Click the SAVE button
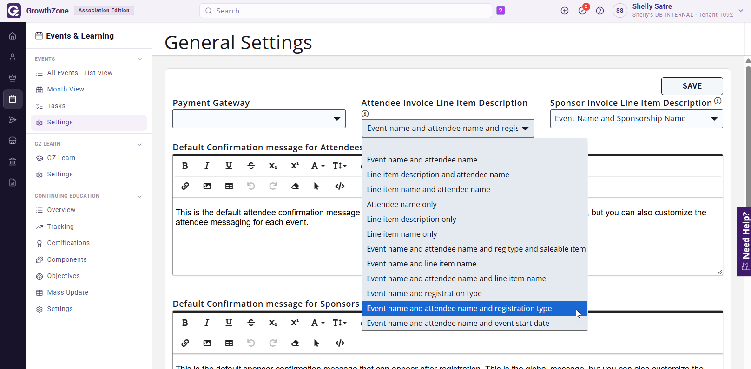 [x=692, y=86]
